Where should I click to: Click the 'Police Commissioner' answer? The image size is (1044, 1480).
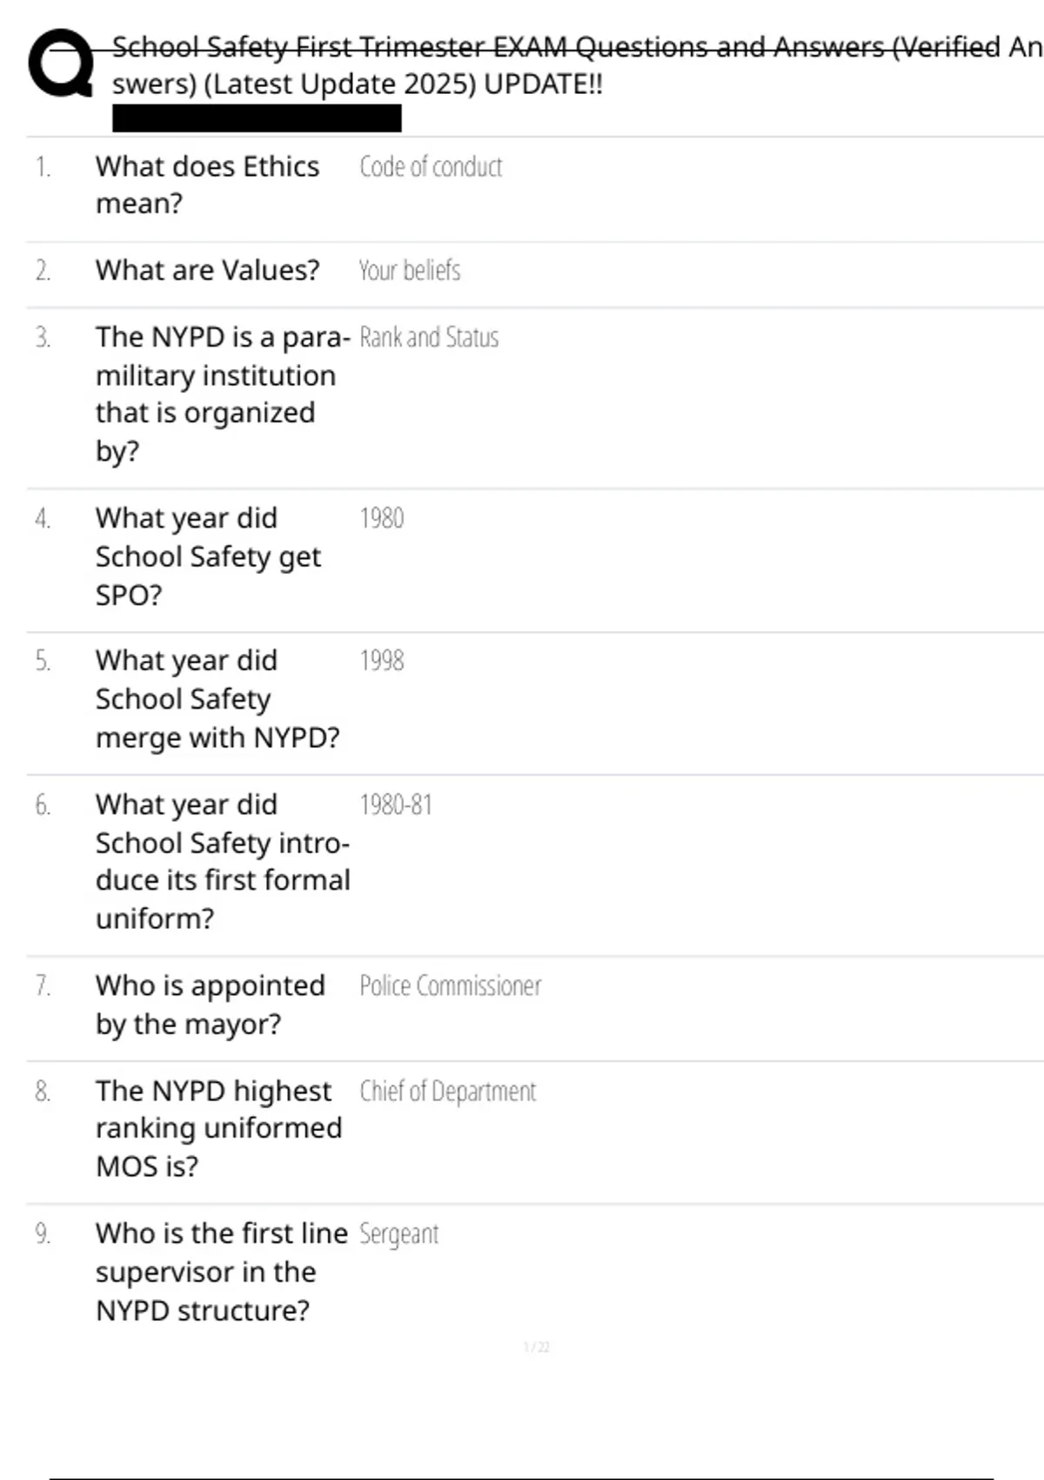[450, 986]
